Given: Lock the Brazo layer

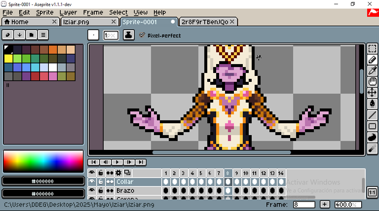Looking at the screenshot, I should 101,190.
